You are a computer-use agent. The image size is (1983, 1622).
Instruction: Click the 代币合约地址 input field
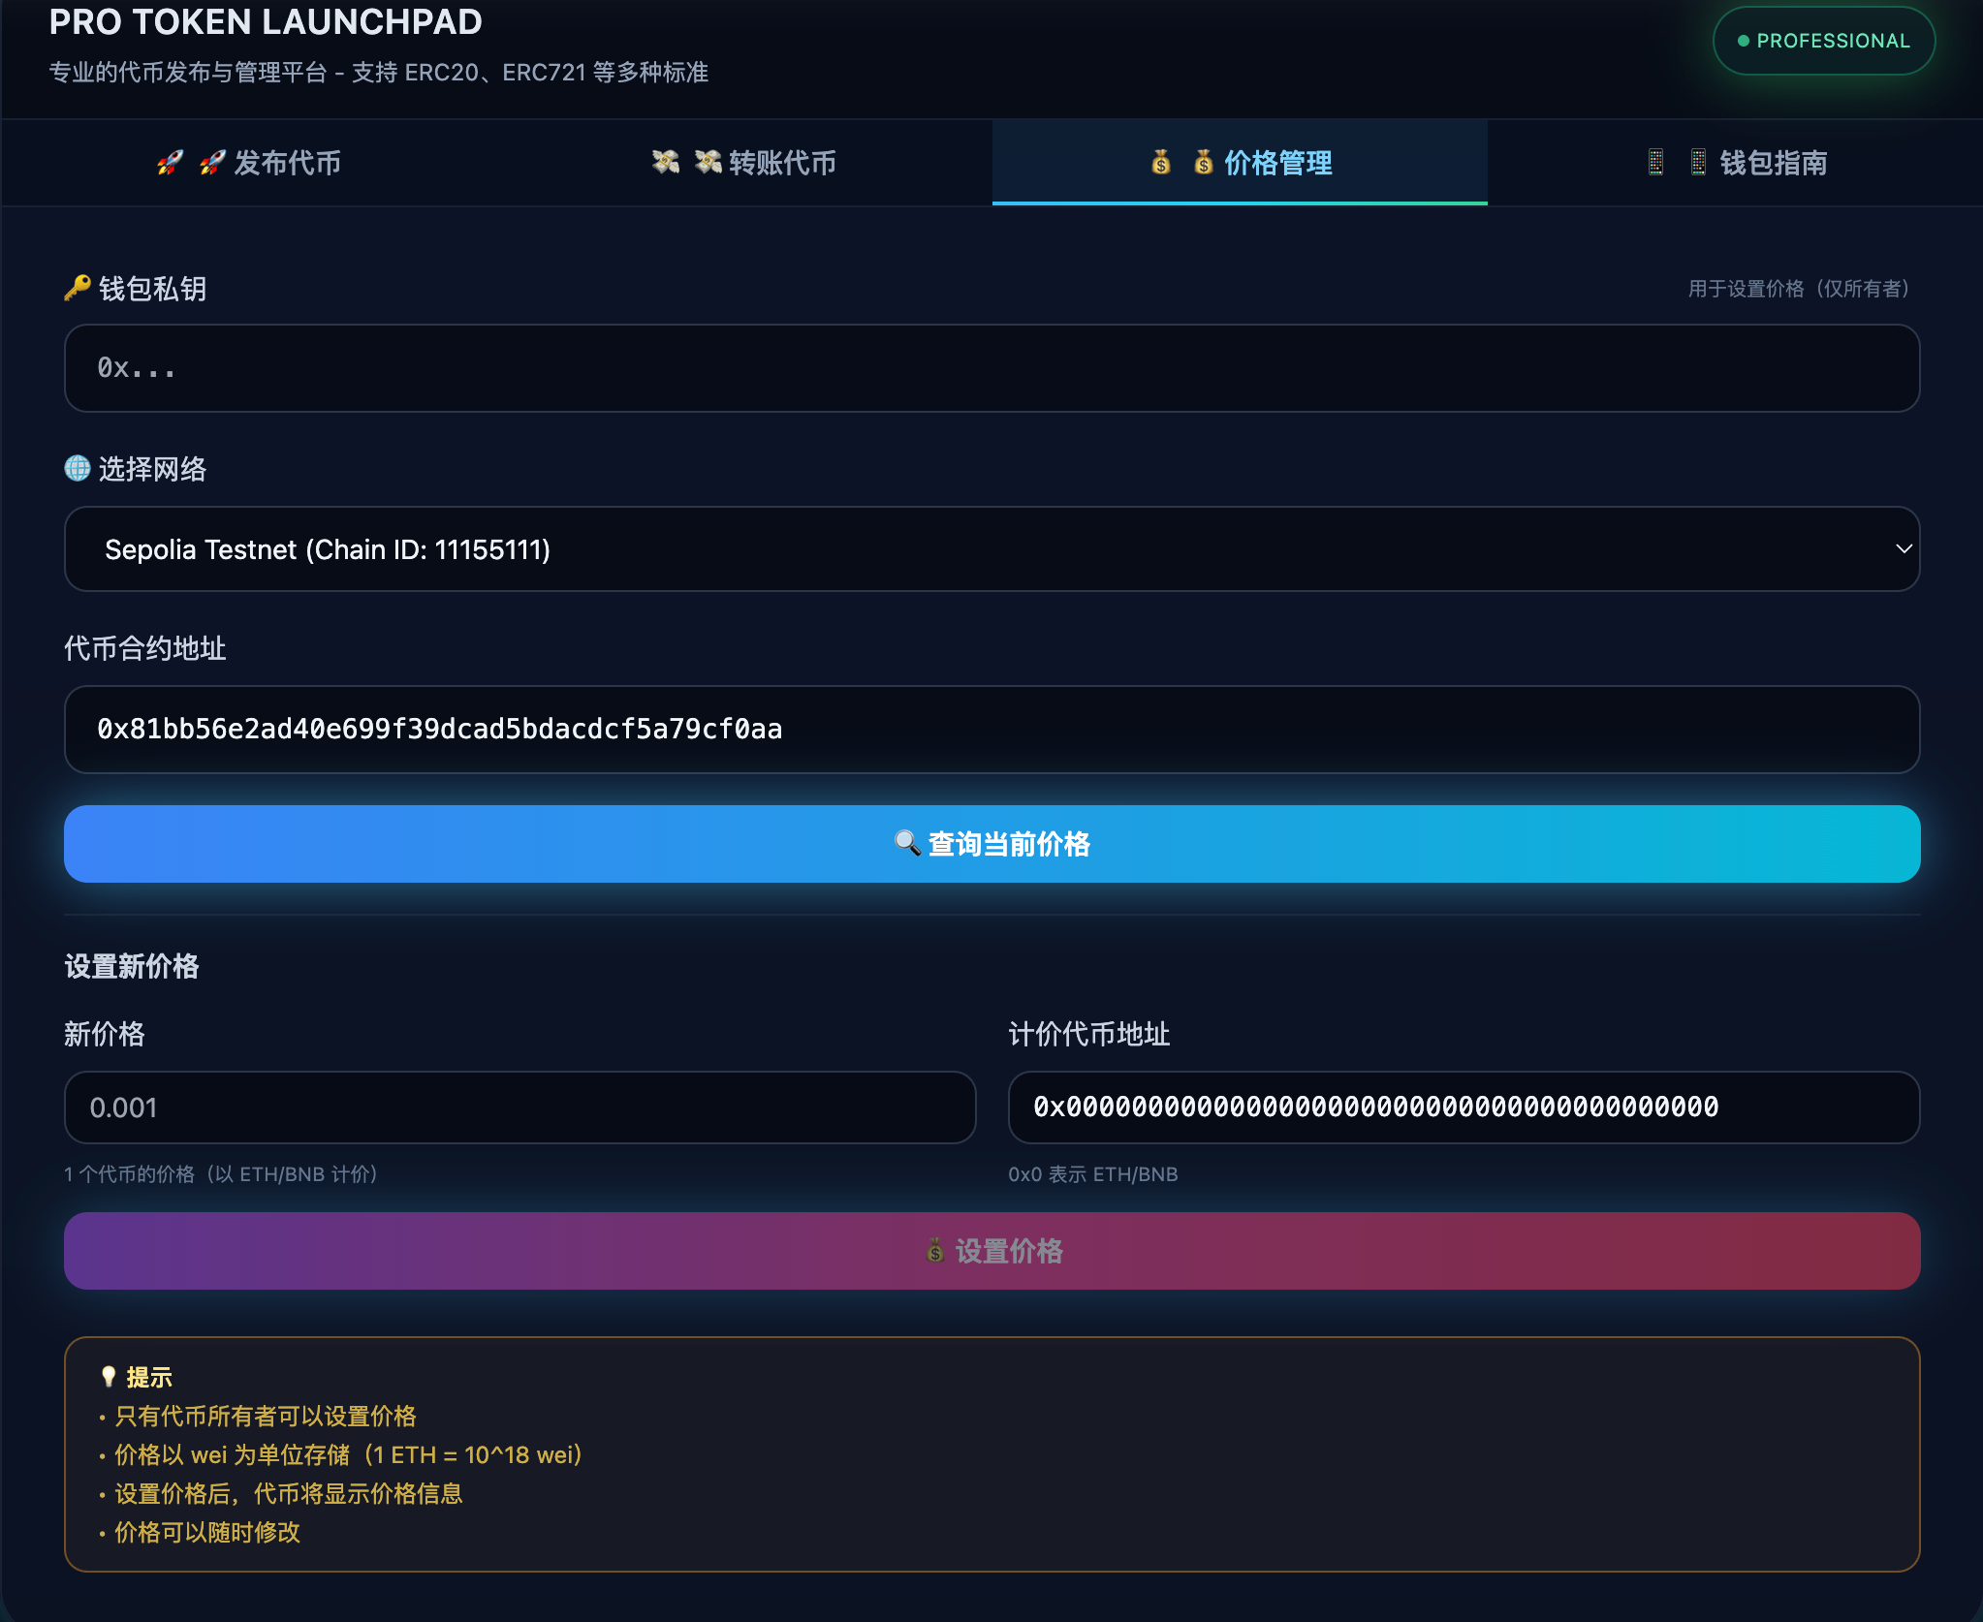coord(991,730)
